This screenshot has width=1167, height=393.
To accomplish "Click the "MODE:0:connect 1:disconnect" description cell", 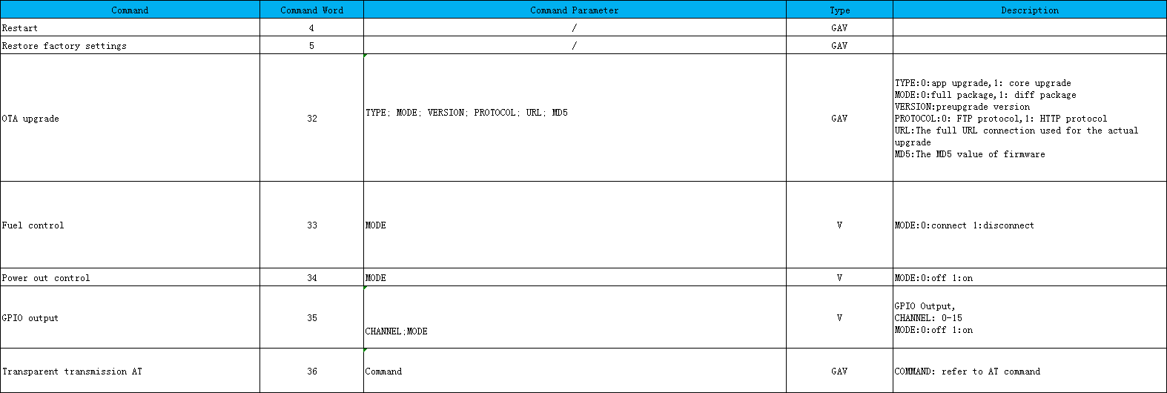I will click(x=1029, y=225).
